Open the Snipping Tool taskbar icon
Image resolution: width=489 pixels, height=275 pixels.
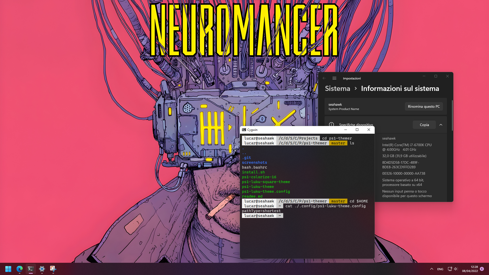(53, 269)
